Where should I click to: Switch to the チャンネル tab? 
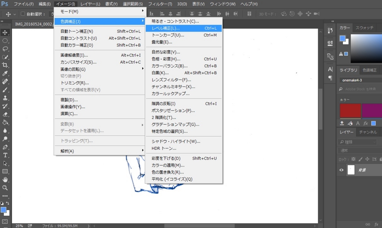[367, 132]
